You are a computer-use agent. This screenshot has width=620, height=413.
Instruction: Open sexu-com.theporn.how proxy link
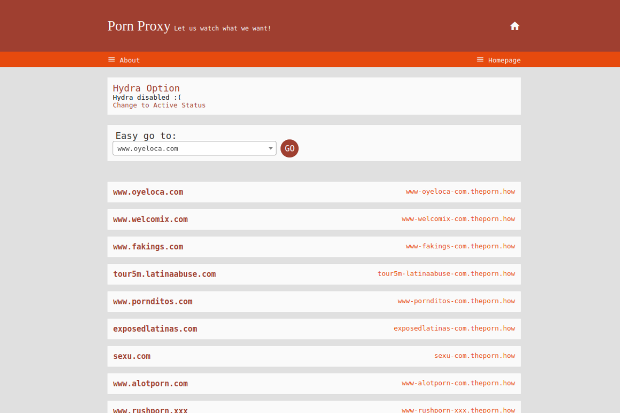click(474, 355)
